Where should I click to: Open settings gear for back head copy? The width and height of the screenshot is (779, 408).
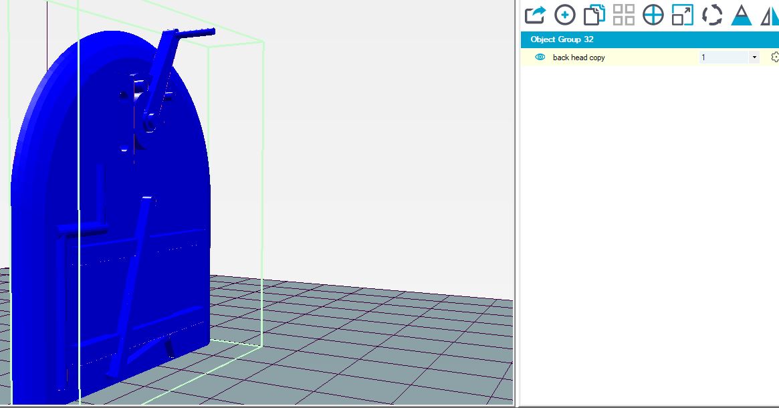(775, 58)
